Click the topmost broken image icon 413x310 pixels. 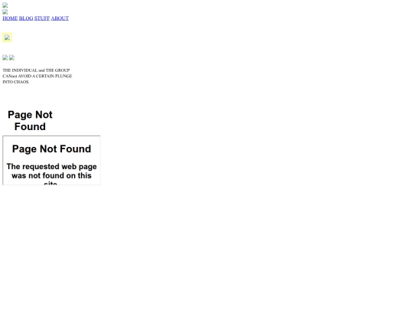(5, 5)
